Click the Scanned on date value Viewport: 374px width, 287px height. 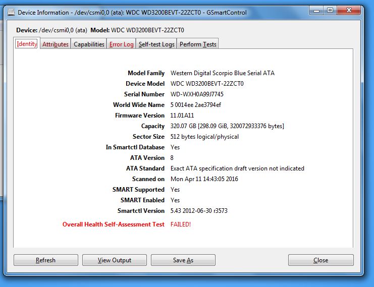coord(204,179)
